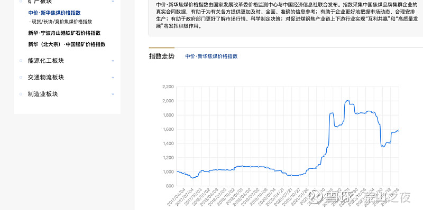Click circle bullet next to 能源化工板块

[21, 61]
